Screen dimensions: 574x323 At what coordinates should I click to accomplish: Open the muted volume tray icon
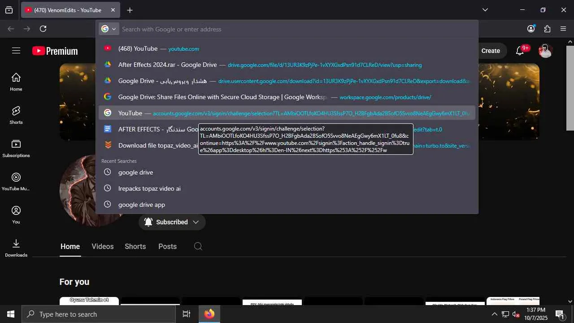516,314
